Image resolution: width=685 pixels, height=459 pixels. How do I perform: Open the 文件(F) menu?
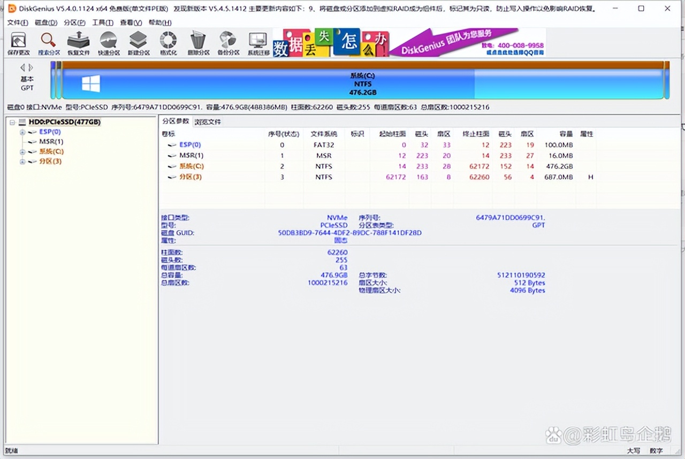pyautogui.click(x=18, y=22)
